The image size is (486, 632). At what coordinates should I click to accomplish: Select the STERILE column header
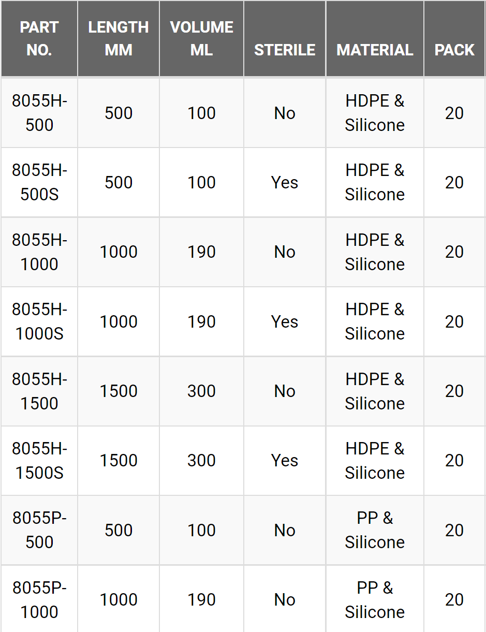(x=285, y=38)
